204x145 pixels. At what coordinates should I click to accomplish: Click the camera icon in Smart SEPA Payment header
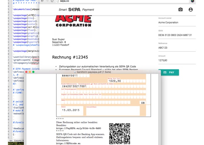click(x=180, y=10)
